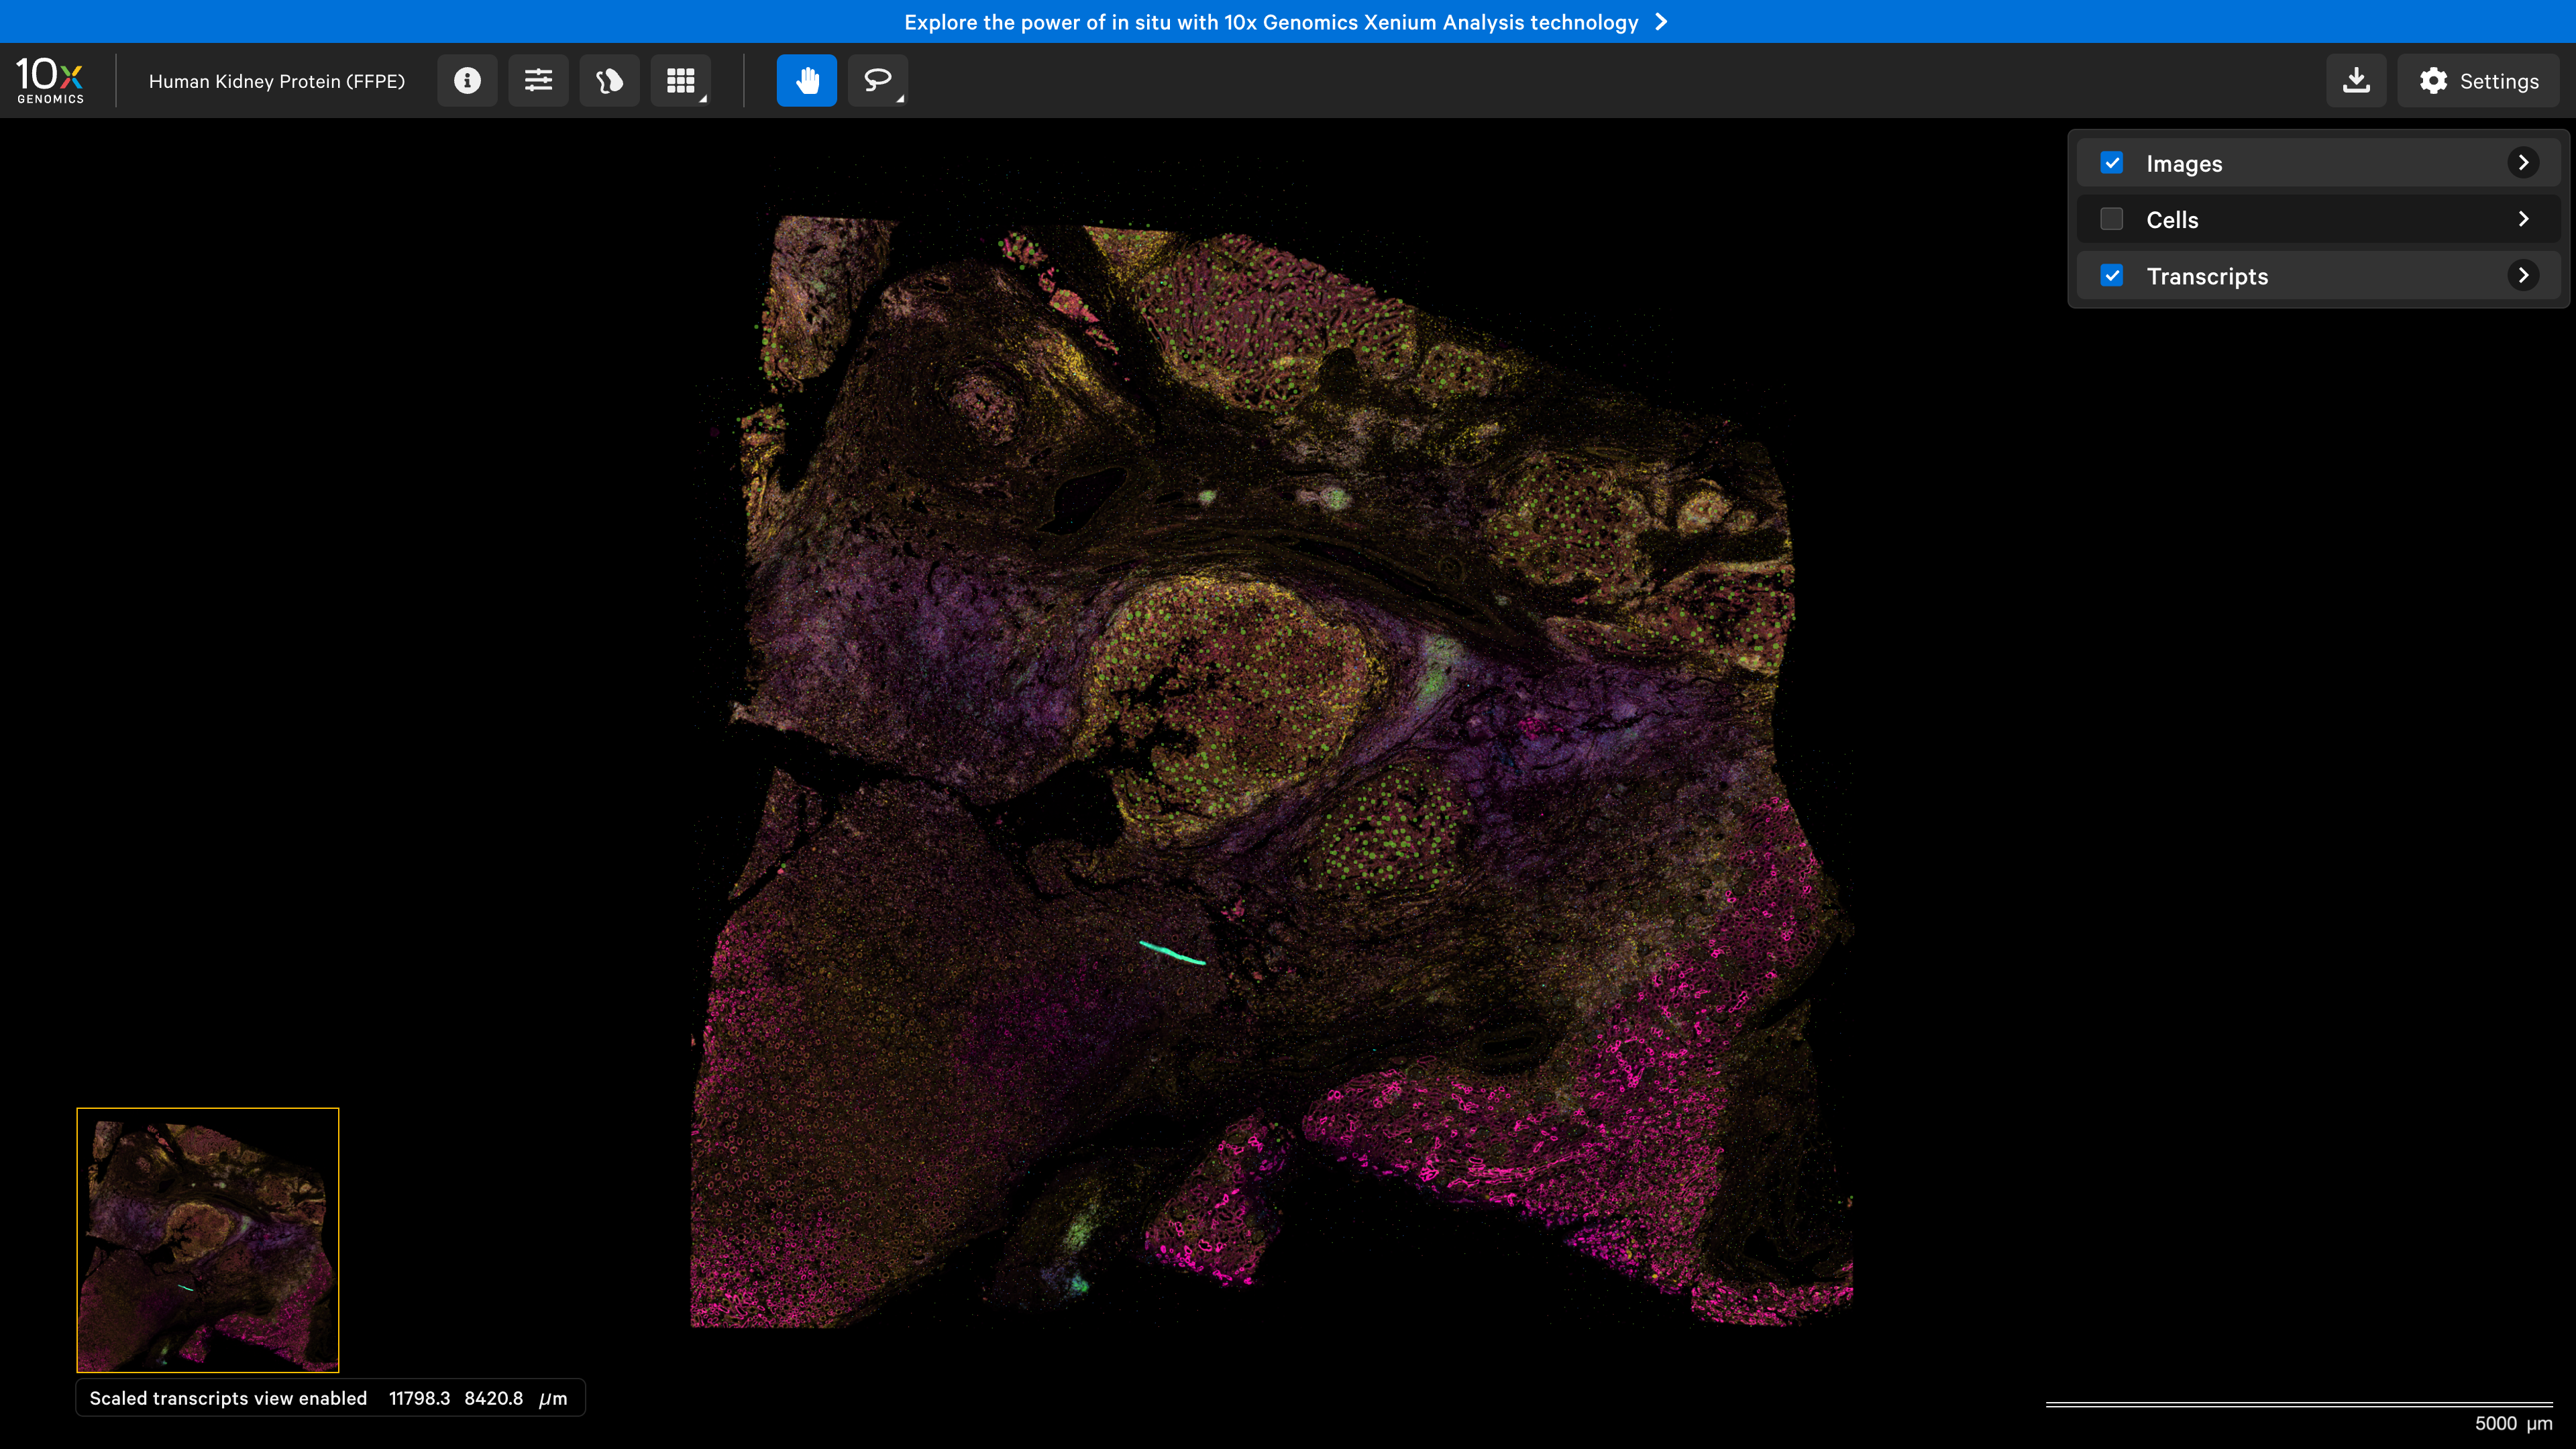
Task: Click the tissue morphology icon
Action: click(609, 81)
